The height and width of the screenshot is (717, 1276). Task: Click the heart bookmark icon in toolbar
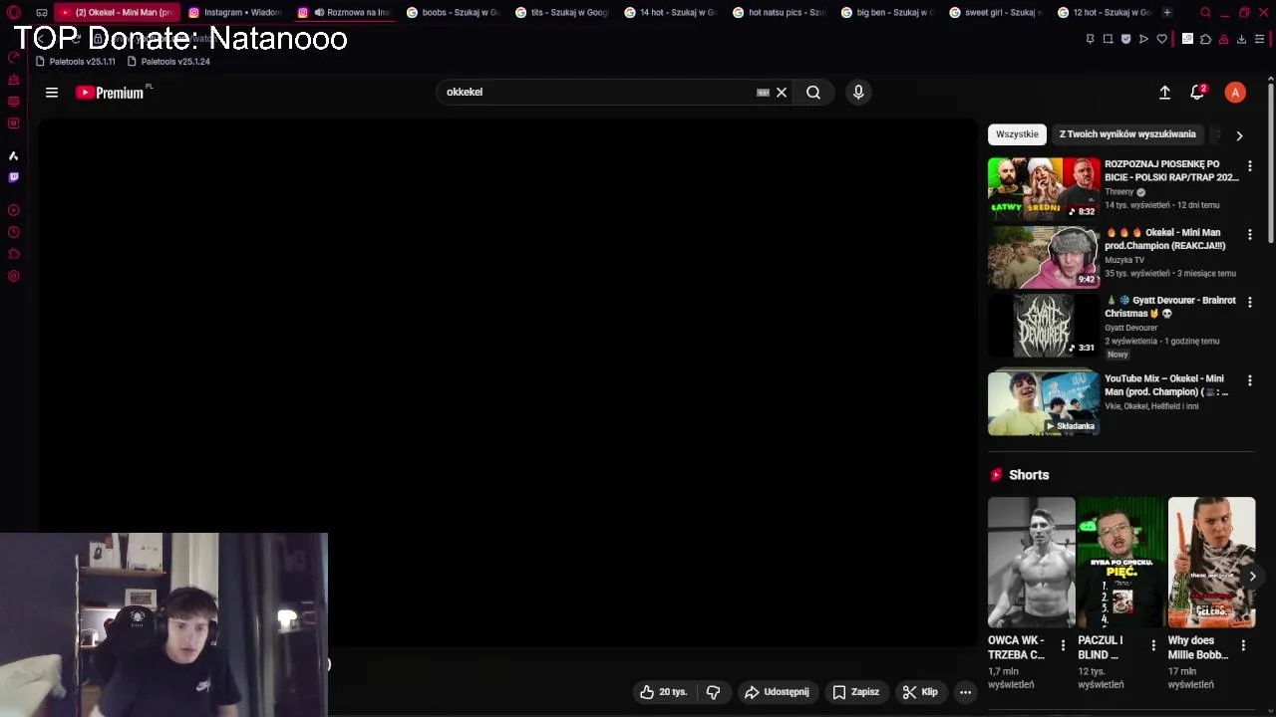(1161, 39)
